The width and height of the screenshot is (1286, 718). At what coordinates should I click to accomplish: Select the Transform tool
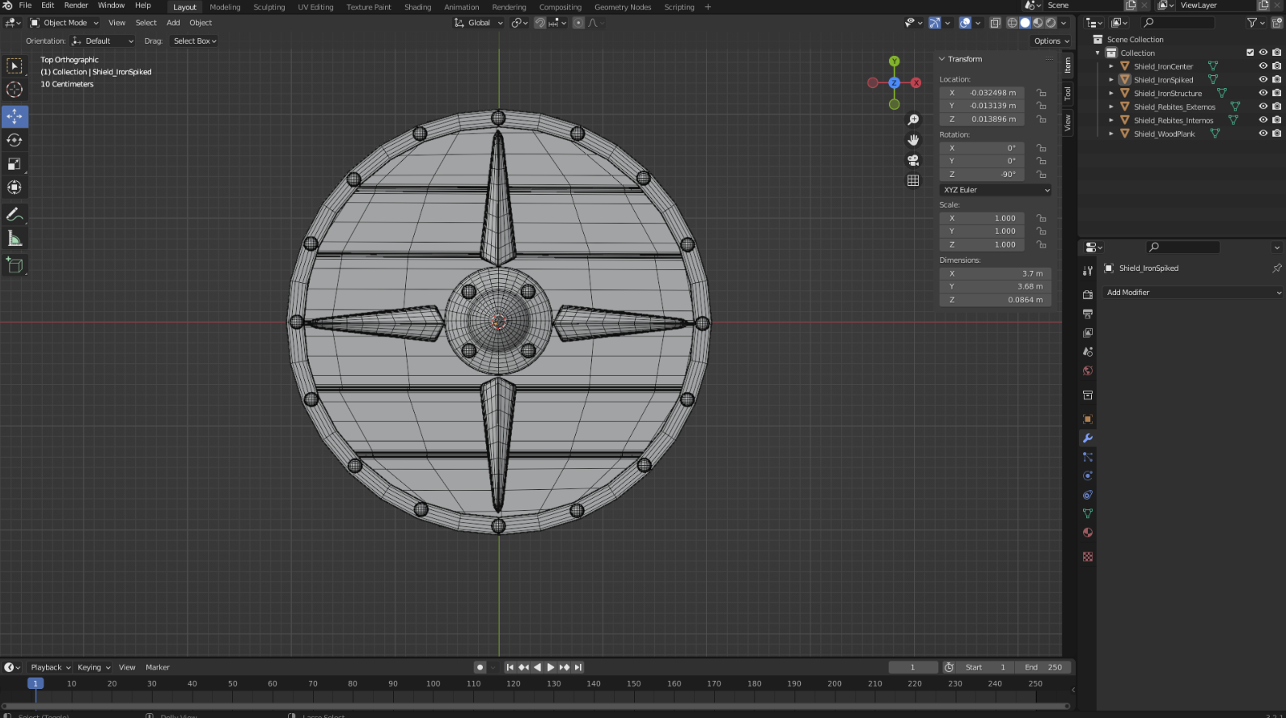[x=15, y=188]
